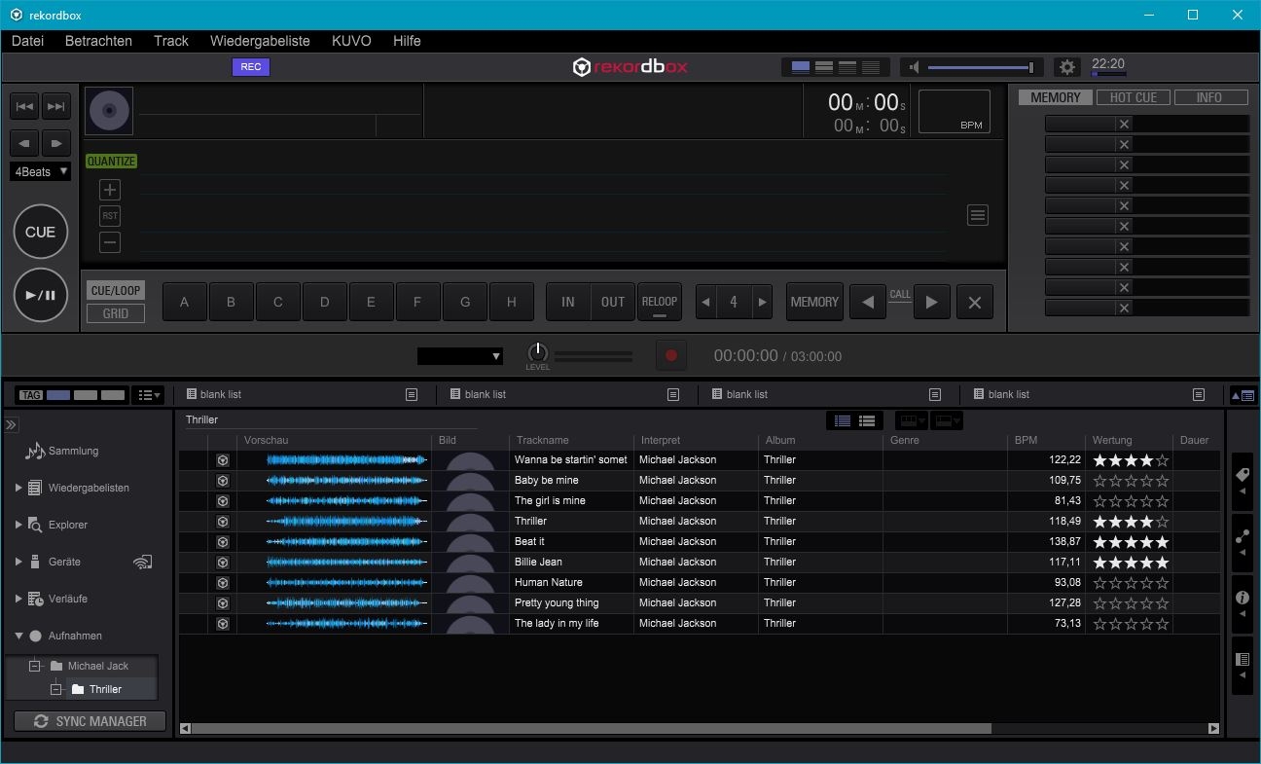This screenshot has width=1261, height=764.
Task: Click the SYNC MANAGER button
Action: click(90, 721)
